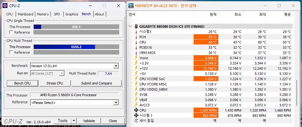302x127 pixels.
Task: Click lightning icon beside AVCC3
Action: 136,105
